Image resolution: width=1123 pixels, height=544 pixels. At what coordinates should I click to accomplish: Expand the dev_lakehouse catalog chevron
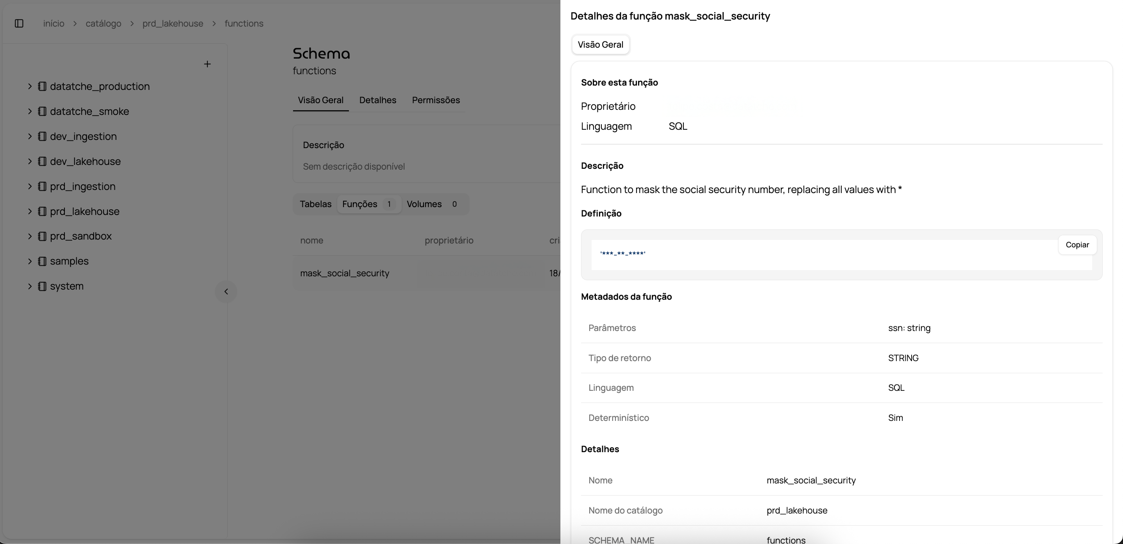point(30,161)
